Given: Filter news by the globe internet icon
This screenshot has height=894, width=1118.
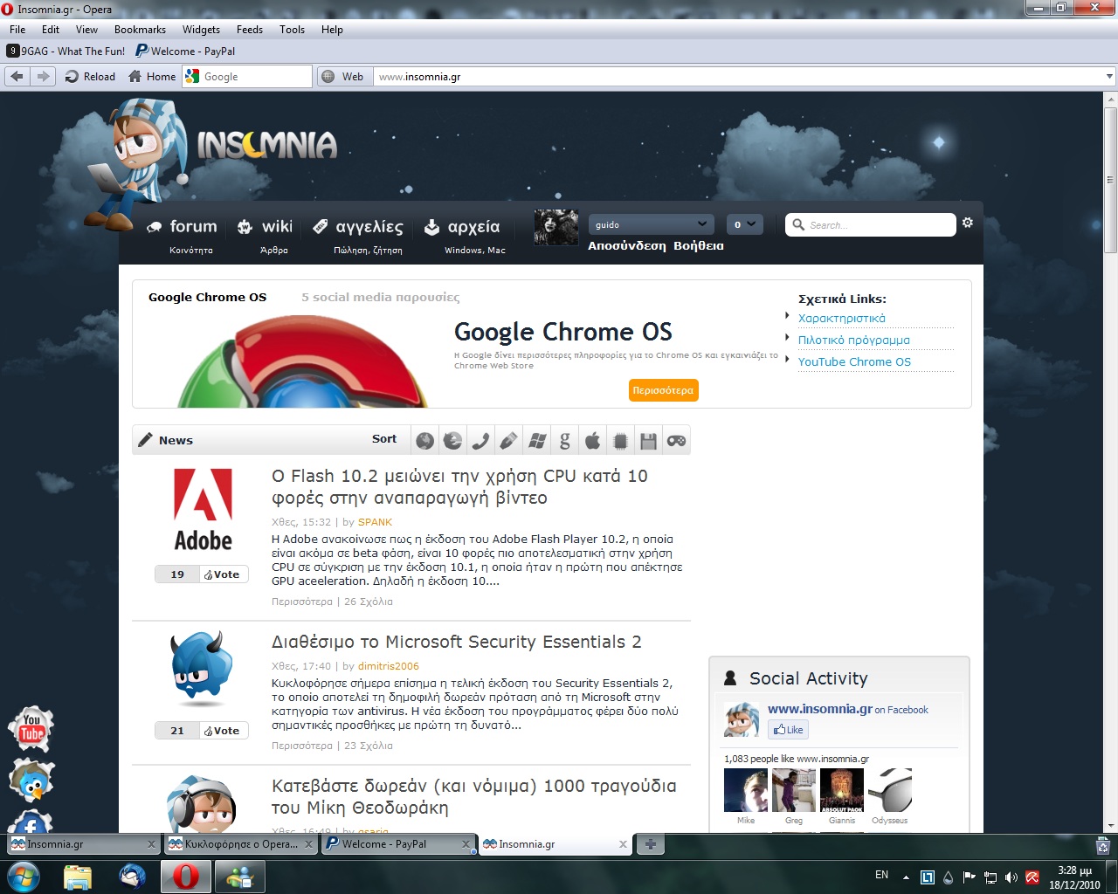Looking at the screenshot, I should 424,441.
